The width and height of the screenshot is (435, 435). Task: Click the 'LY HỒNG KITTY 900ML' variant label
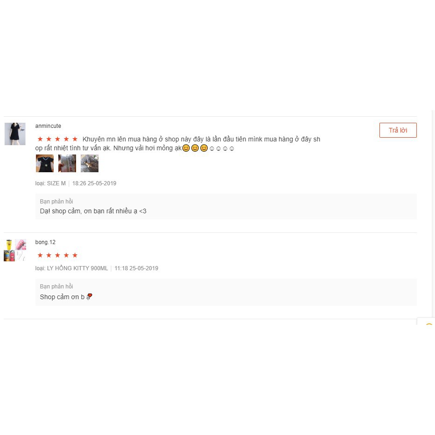[77, 268]
